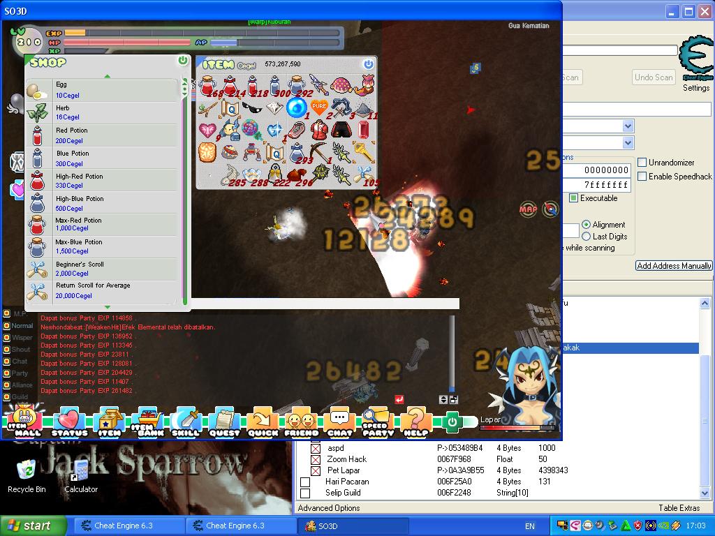Viewport: 715px width, 536px height.
Task: Select the Herb item in shop
Action: (x=102, y=112)
